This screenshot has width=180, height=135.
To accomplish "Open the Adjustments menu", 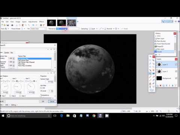I will 33,22.
